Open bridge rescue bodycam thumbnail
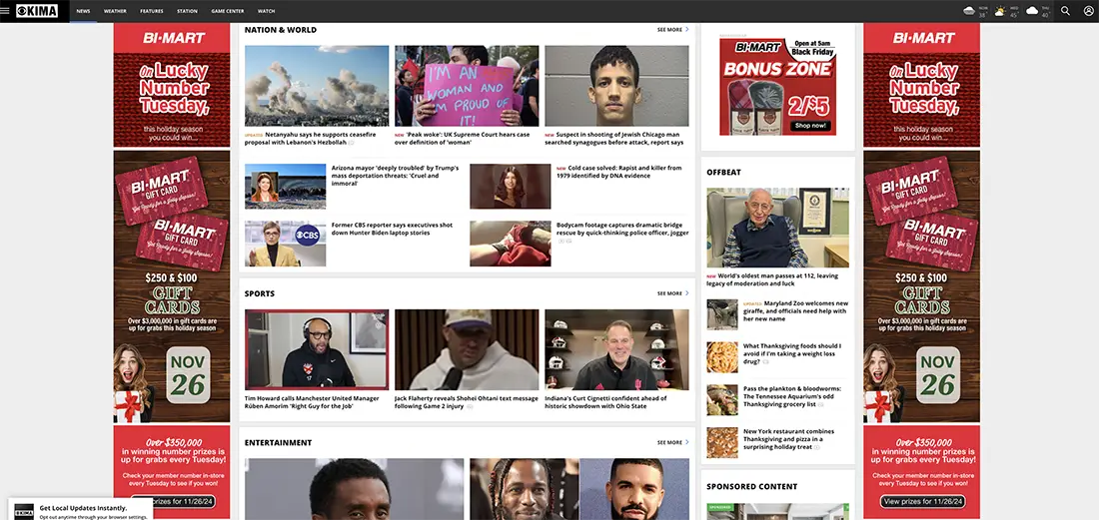 click(x=511, y=244)
